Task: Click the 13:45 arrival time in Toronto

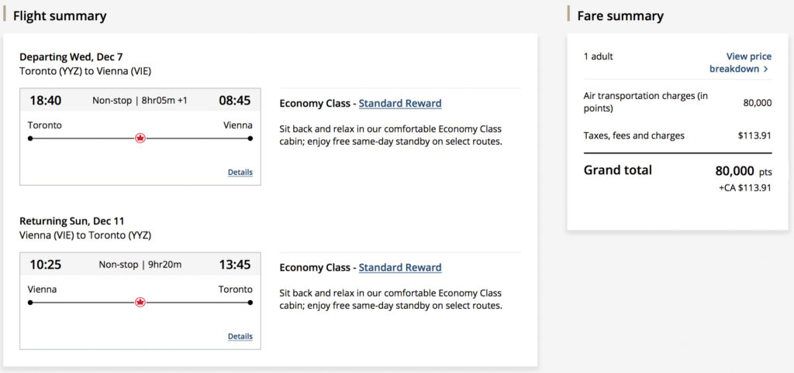Action: [x=235, y=265]
